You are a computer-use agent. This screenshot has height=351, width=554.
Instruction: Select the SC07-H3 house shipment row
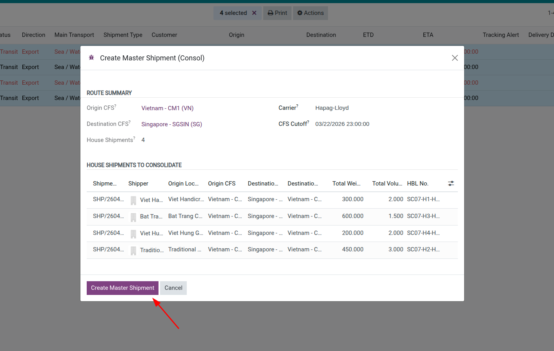(275, 216)
